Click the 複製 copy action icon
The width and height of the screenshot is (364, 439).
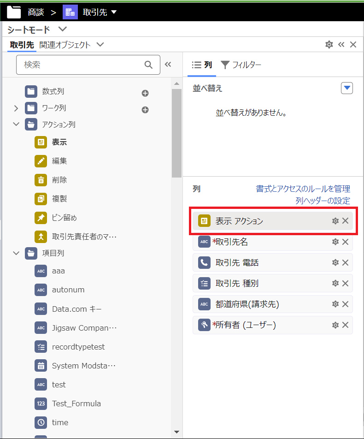tap(41, 199)
